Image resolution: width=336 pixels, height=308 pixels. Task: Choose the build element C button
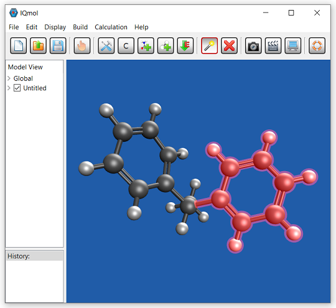point(126,45)
